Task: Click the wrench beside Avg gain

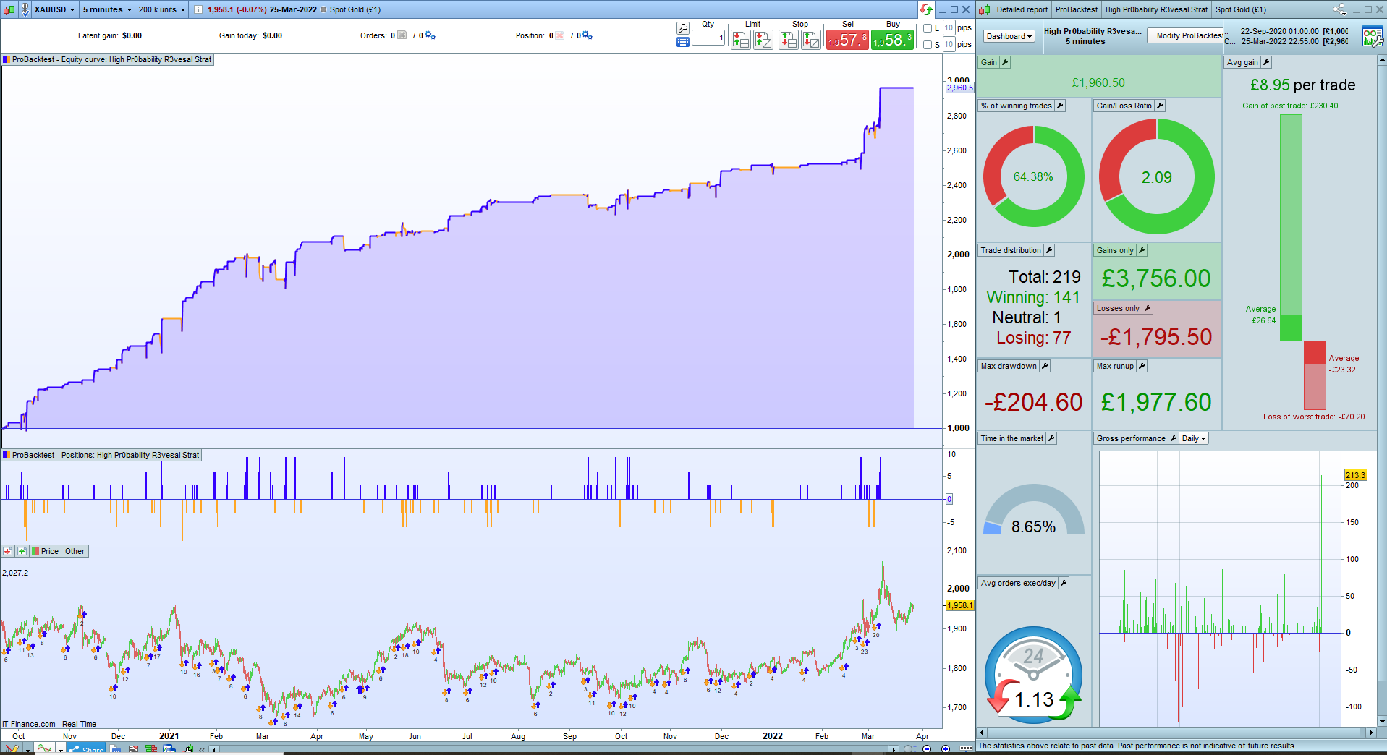Action: [x=1266, y=62]
